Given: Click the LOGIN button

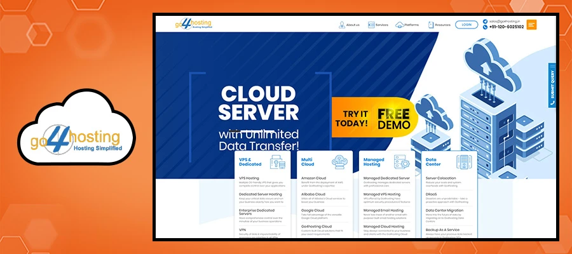Looking at the screenshot, I should coord(466,25).
